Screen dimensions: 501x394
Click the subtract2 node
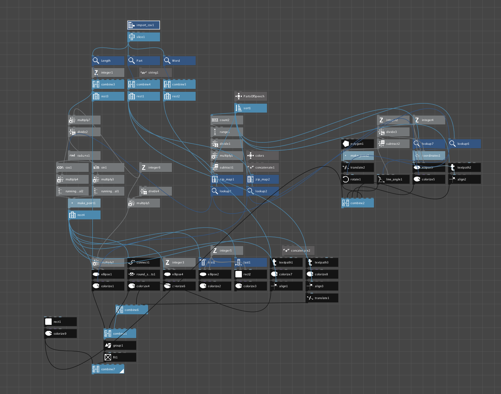pos(393,144)
